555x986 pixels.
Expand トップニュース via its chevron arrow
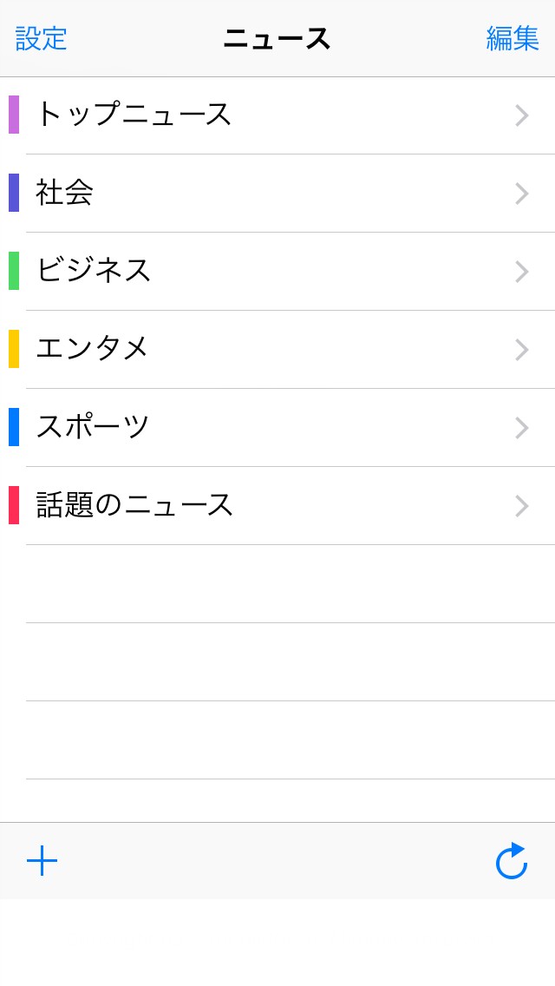[521, 115]
